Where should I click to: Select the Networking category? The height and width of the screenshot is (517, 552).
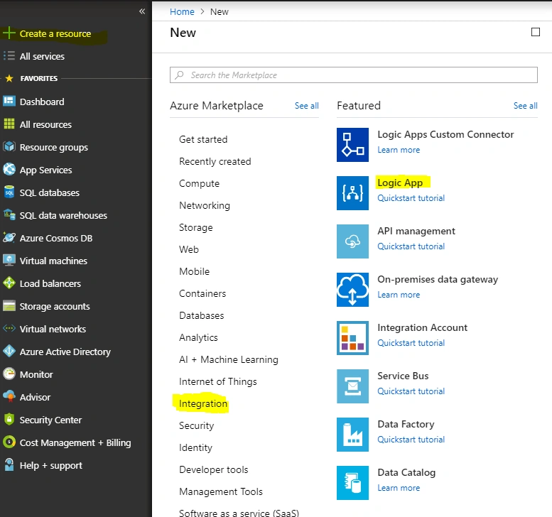pos(204,205)
